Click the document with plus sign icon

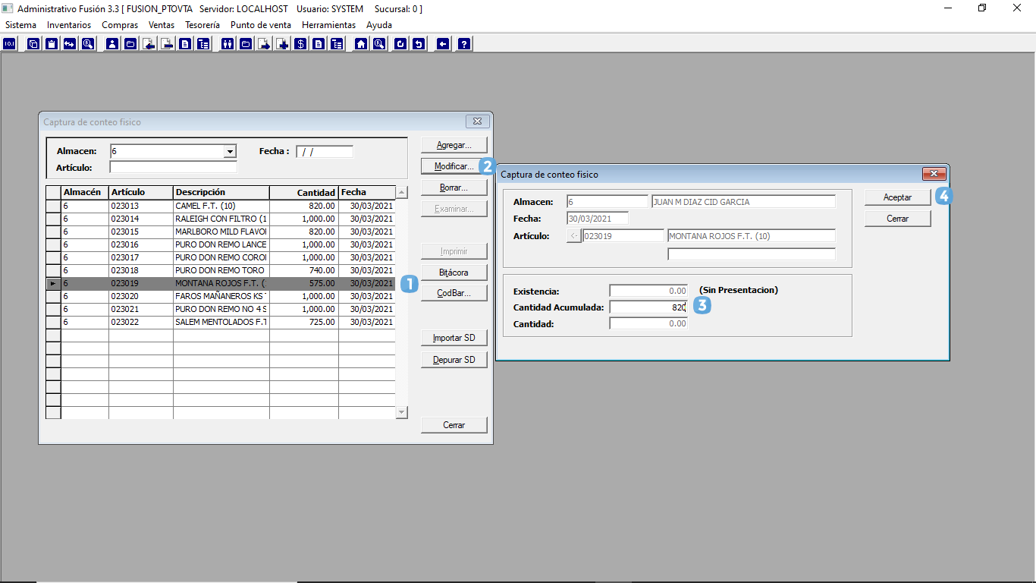(x=282, y=44)
